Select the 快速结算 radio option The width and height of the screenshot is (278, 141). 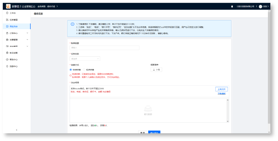pyautogui.click(x=71, y=69)
